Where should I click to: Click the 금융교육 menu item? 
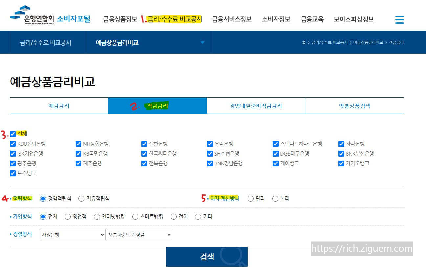[312, 19]
